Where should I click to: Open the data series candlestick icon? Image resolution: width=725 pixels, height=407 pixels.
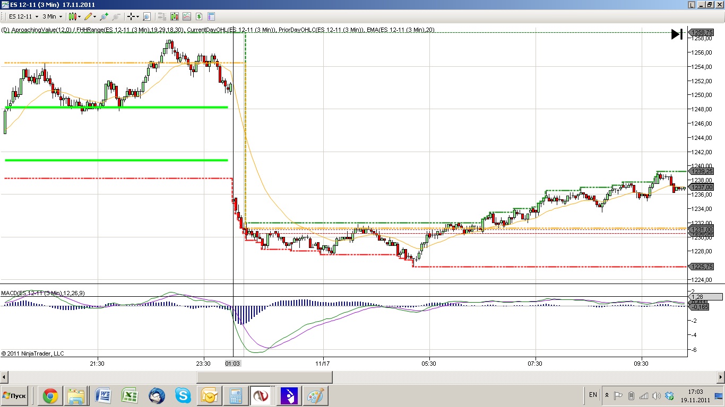pyautogui.click(x=174, y=16)
